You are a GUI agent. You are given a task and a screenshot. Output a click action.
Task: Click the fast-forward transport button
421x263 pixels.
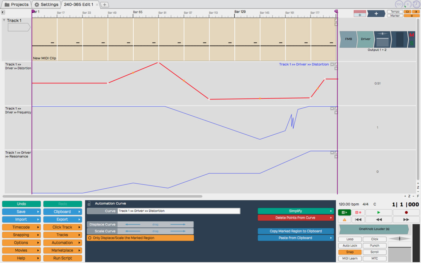(406, 220)
